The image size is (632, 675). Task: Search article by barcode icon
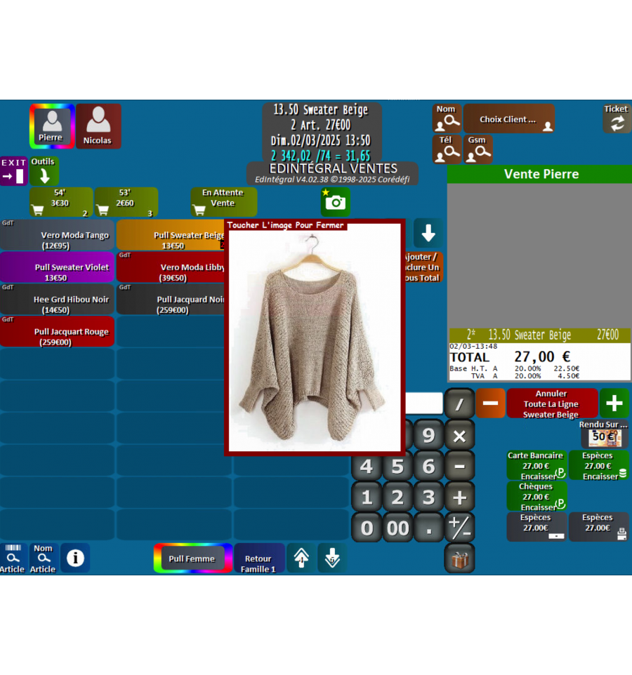[13, 559]
